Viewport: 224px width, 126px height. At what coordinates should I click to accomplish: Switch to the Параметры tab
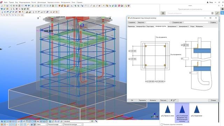tap(131, 27)
